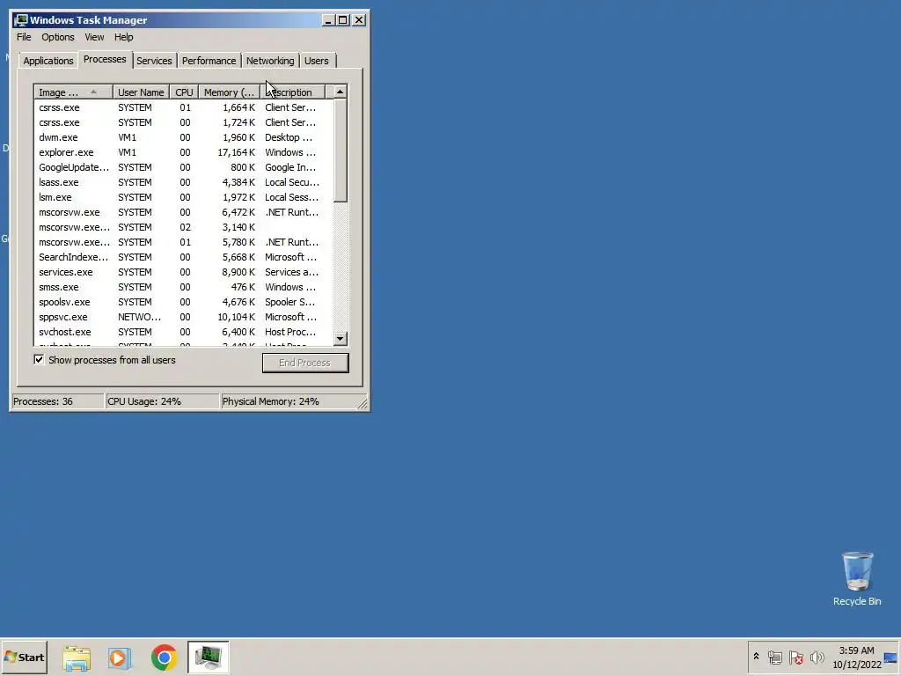901x676 pixels.
Task: Show hidden tray icons arrow
Action: tap(756, 657)
